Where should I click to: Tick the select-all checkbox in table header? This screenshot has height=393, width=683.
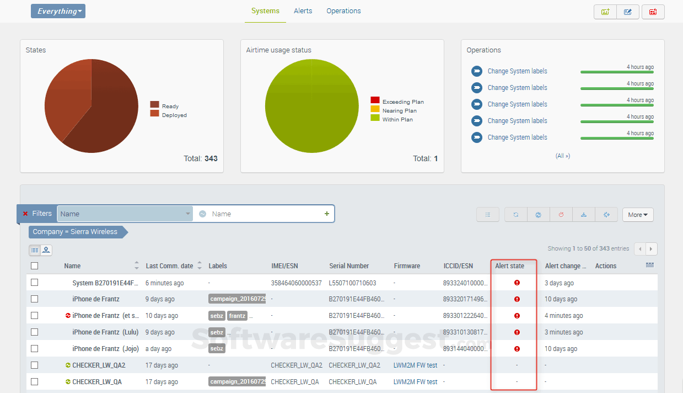pos(34,265)
